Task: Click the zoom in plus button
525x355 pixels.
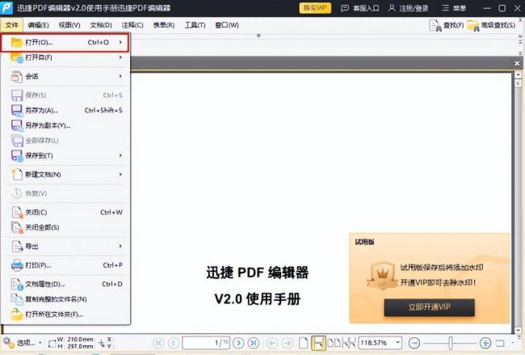Action: pos(485,343)
